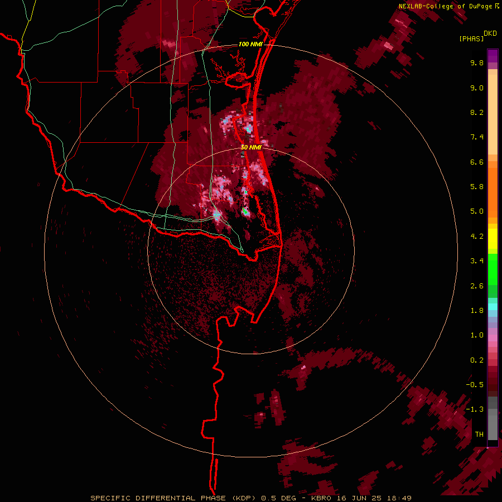Image resolution: width=502 pixels, height=502 pixels.
Task: Click the 9.8 value on color scale
Action: pos(477,62)
